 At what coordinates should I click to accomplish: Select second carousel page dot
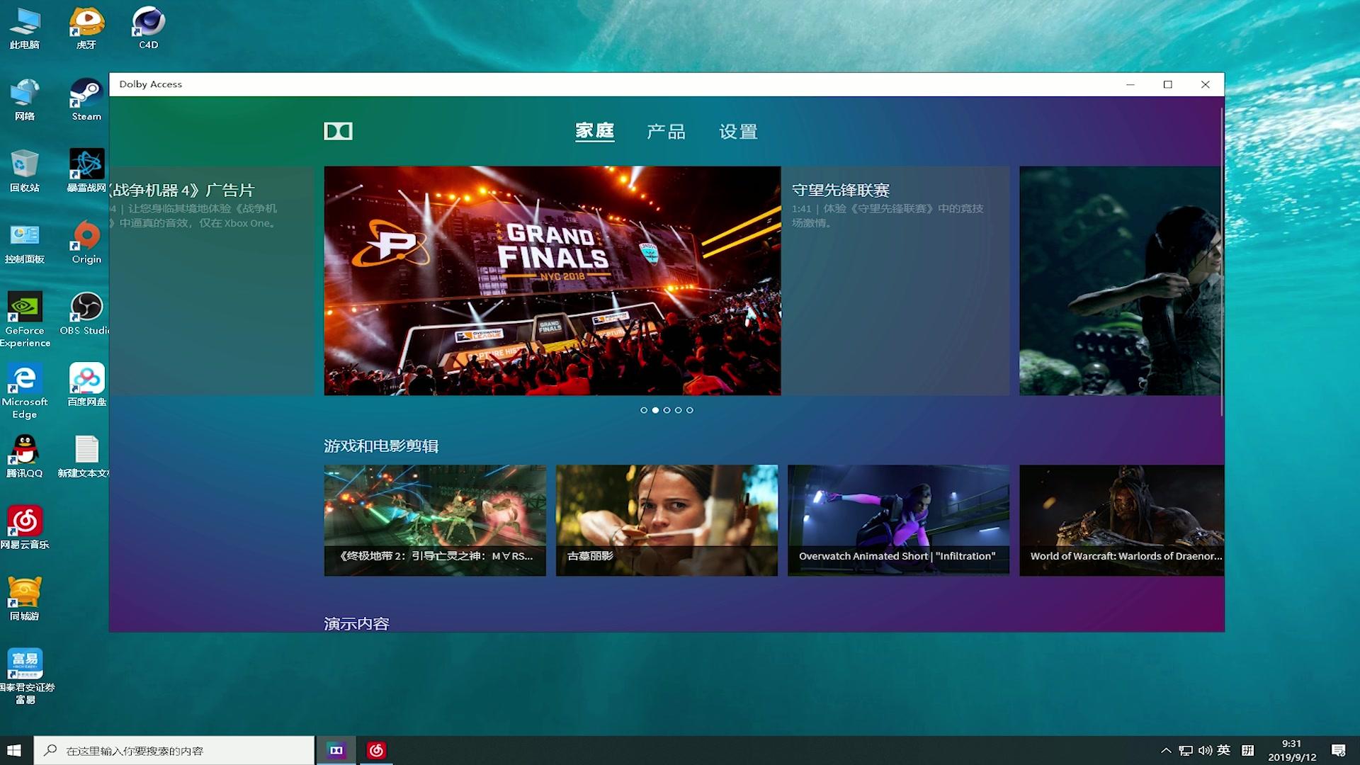pos(655,410)
